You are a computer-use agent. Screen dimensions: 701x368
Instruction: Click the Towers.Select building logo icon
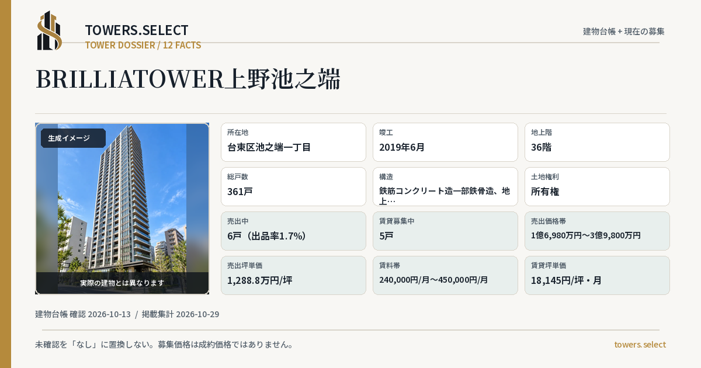click(50, 30)
